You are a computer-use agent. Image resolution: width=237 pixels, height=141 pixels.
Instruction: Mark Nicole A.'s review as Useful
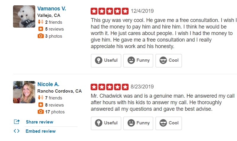pyautogui.click(x=106, y=123)
